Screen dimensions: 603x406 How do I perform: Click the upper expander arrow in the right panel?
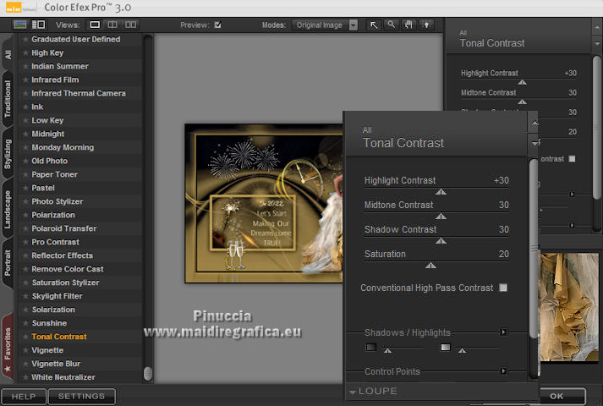coord(572,195)
